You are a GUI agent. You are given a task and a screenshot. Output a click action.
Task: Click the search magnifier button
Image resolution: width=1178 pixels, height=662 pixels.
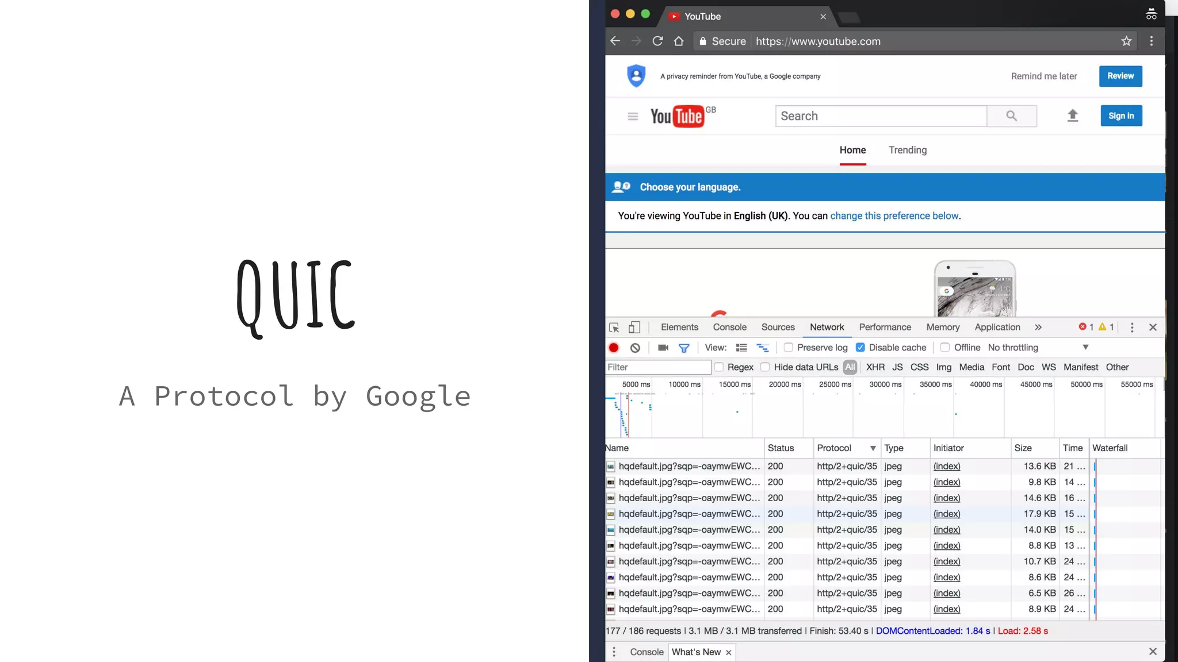[1012, 116]
